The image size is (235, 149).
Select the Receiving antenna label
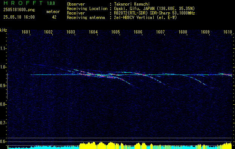86,18
